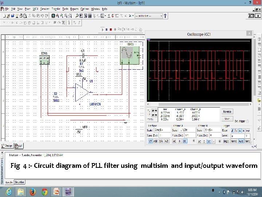262x197 pixels.
Task: Click trigger source Ext button
Action: [x=248, y=131]
